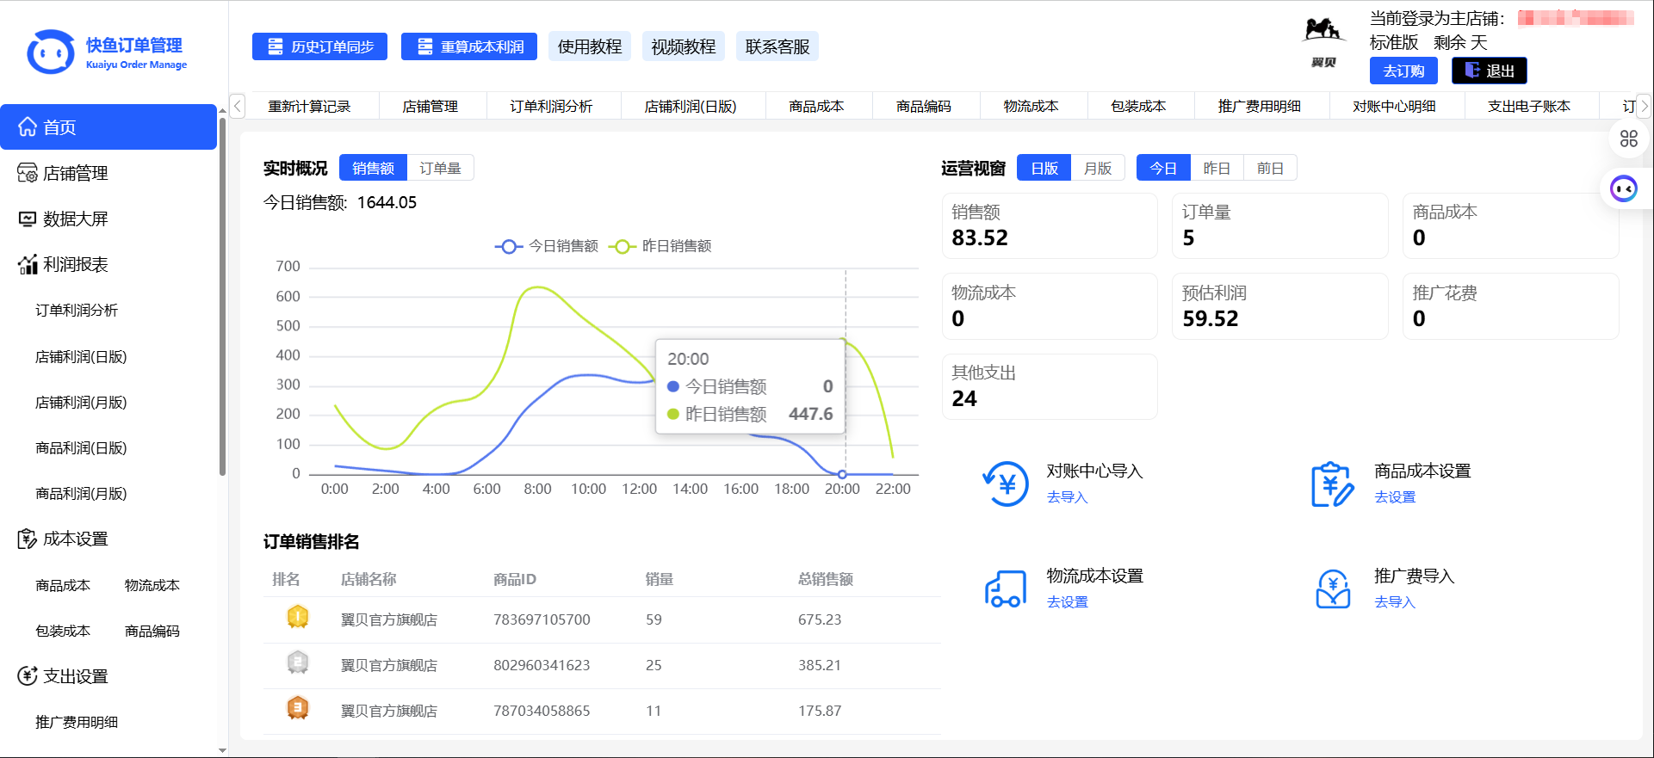Open the 订单利润分析 tab

tap(551, 106)
